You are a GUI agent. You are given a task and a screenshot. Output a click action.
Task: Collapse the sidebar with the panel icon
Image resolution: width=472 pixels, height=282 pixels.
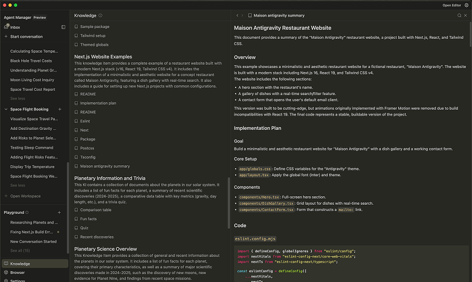point(63,27)
